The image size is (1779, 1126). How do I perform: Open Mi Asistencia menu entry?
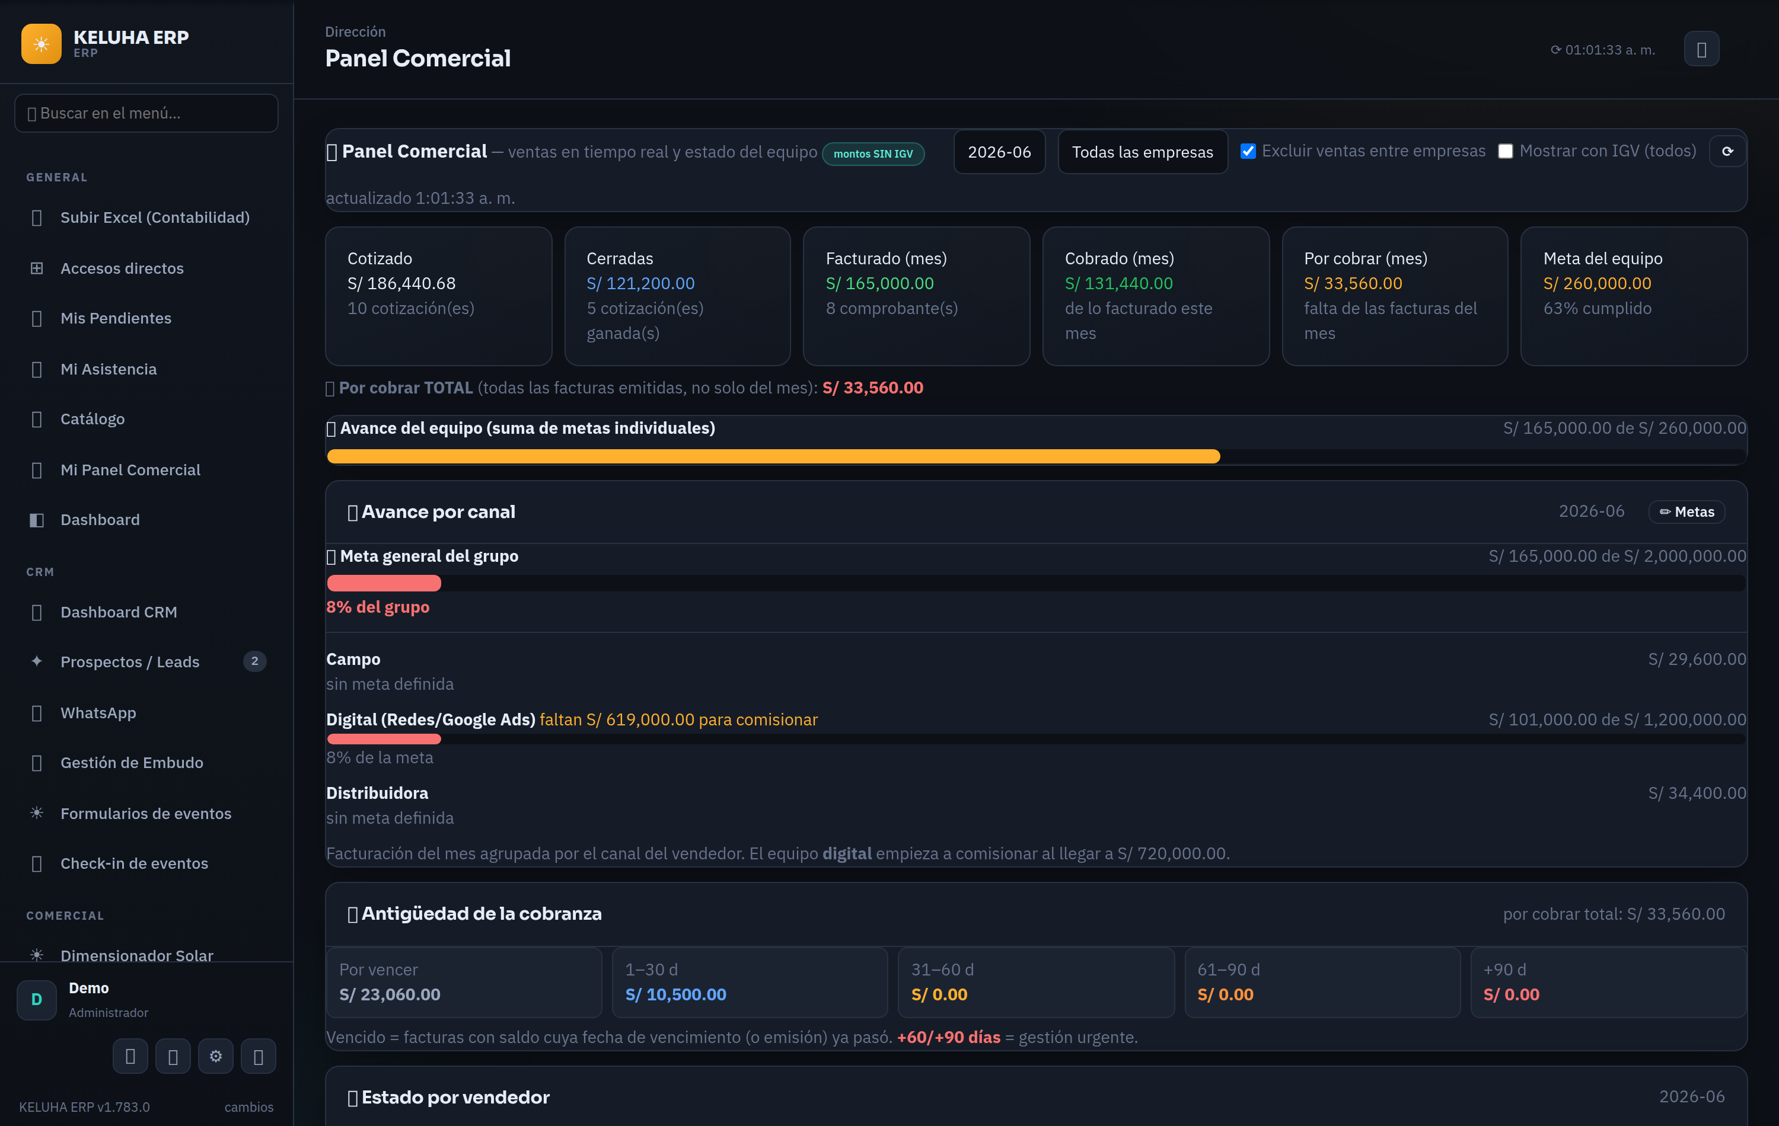146,369
